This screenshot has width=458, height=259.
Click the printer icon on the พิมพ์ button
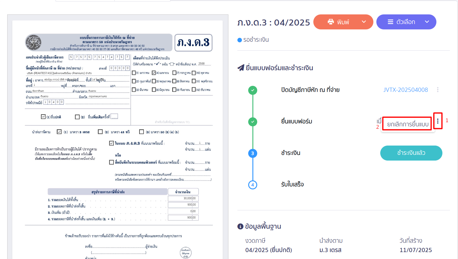click(x=331, y=22)
